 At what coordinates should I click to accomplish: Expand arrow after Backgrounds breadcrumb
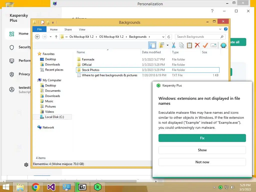point(149,37)
